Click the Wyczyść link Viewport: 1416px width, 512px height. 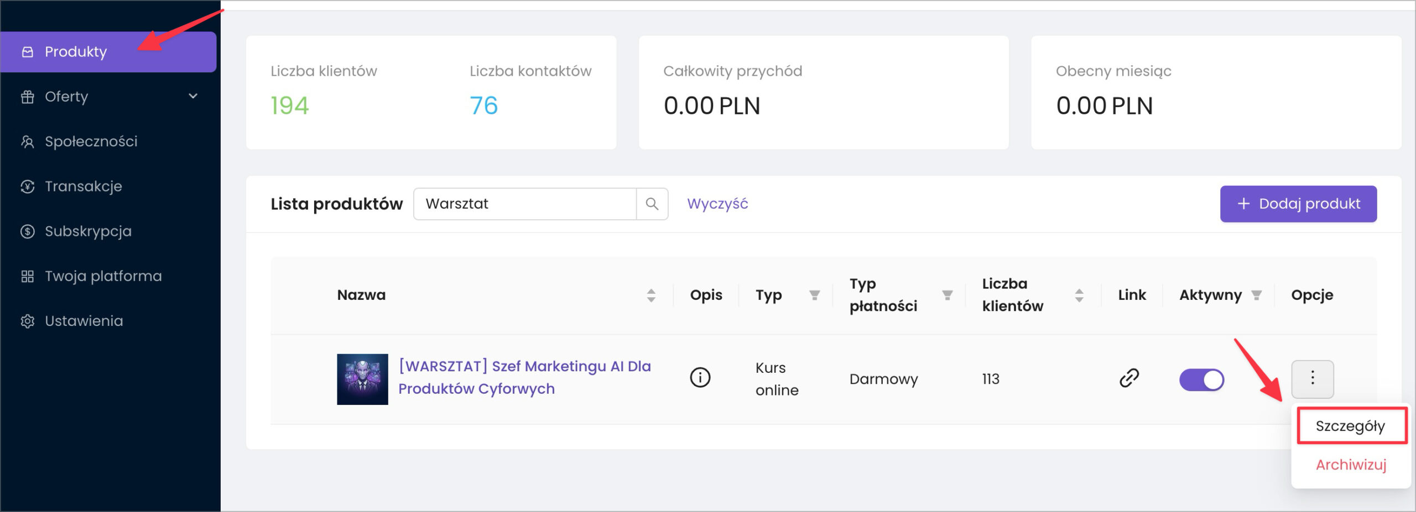click(717, 204)
